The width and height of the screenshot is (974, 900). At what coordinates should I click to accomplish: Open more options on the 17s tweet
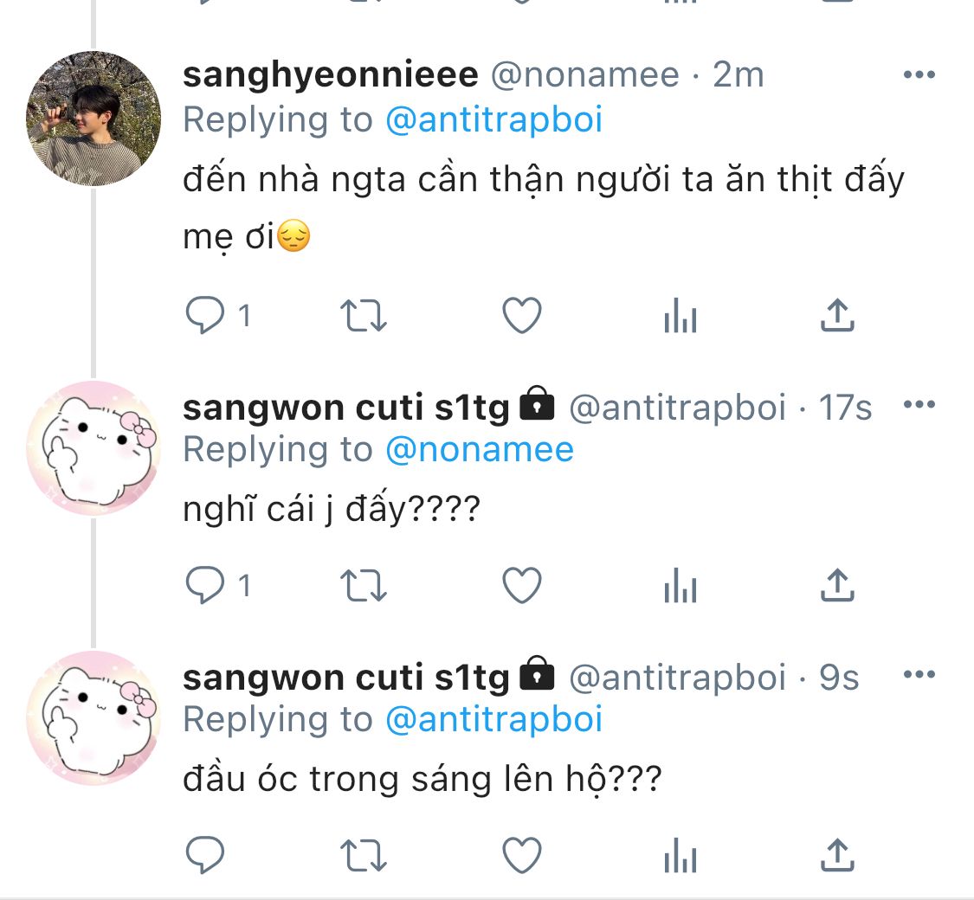pos(919,405)
